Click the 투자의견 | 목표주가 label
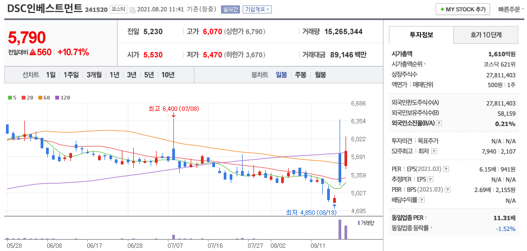 click(x=415, y=141)
